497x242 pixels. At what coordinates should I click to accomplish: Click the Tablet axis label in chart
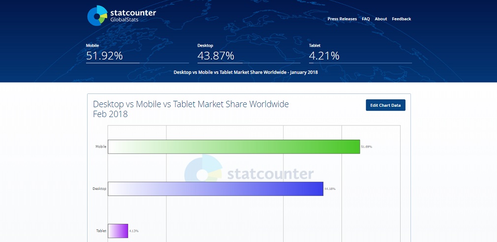(x=101, y=231)
